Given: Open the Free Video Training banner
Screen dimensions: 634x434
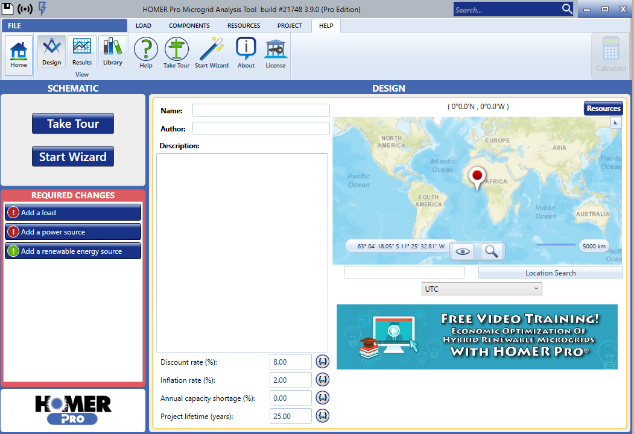Looking at the screenshot, I should click(x=477, y=337).
